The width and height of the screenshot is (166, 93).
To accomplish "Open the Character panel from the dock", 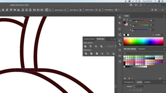I will (120, 17).
